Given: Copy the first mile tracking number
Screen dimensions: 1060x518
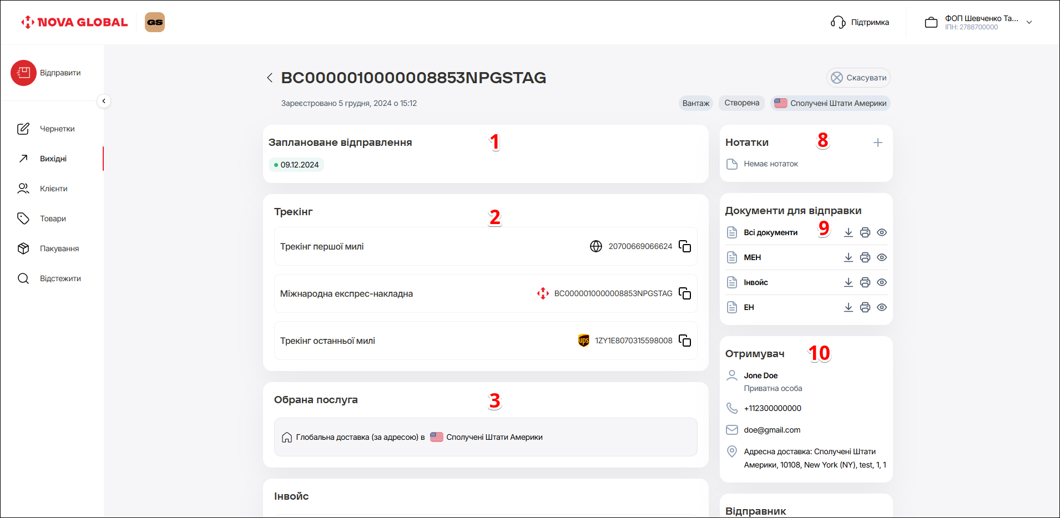Looking at the screenshot, I should click(x=685, y=246).
